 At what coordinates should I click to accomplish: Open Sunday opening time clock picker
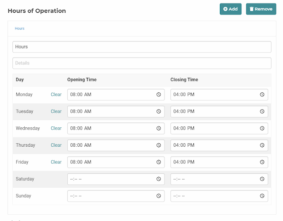click(x=159, y=196)
